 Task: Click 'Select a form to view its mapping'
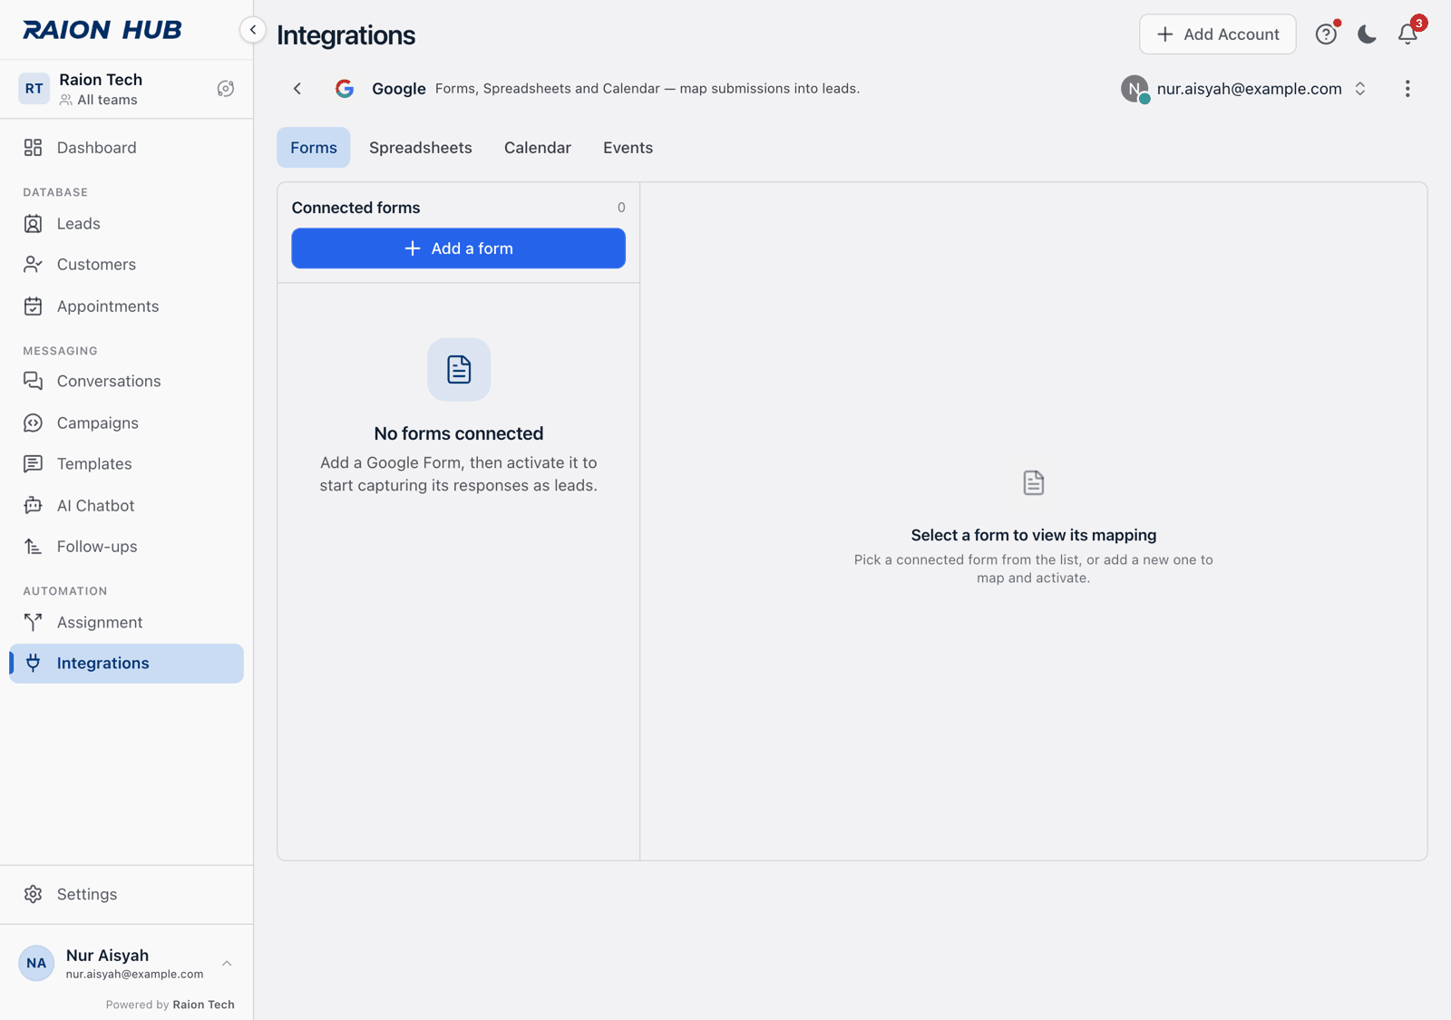coord(1034,535)
